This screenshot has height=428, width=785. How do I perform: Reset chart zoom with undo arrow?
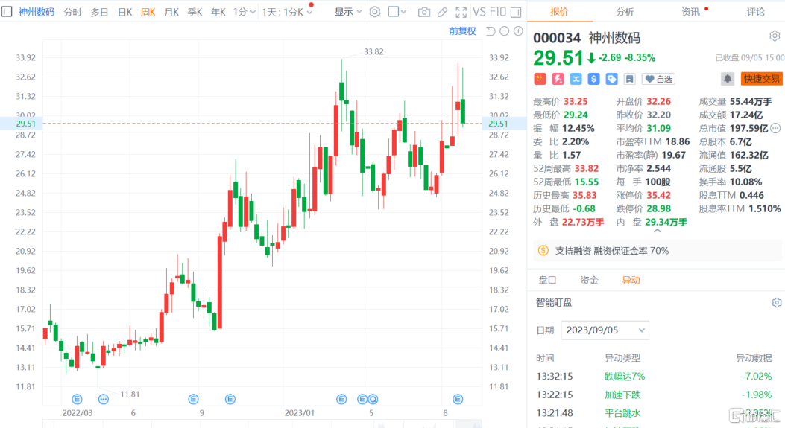coord(491,31)
